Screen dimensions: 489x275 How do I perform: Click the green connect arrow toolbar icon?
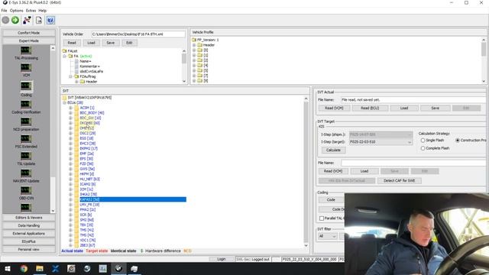click(15, 21)
